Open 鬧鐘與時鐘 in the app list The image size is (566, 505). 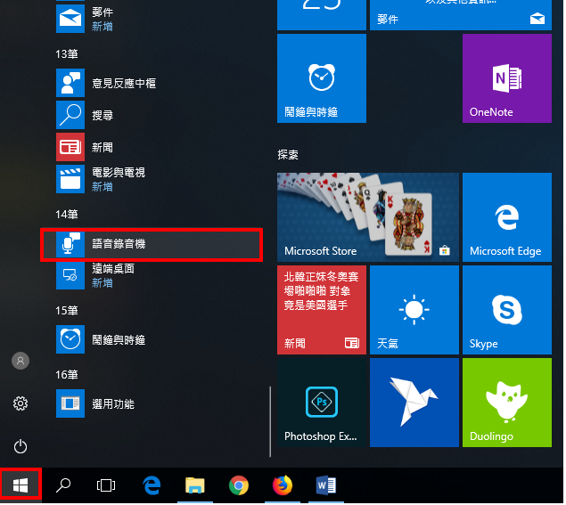pyautogui.click(x=153, y=340)
